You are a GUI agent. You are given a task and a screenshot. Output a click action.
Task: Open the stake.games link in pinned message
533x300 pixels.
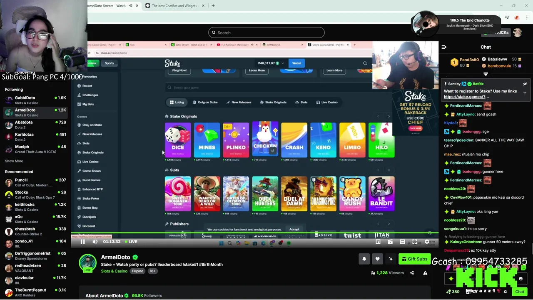(466, 97)
